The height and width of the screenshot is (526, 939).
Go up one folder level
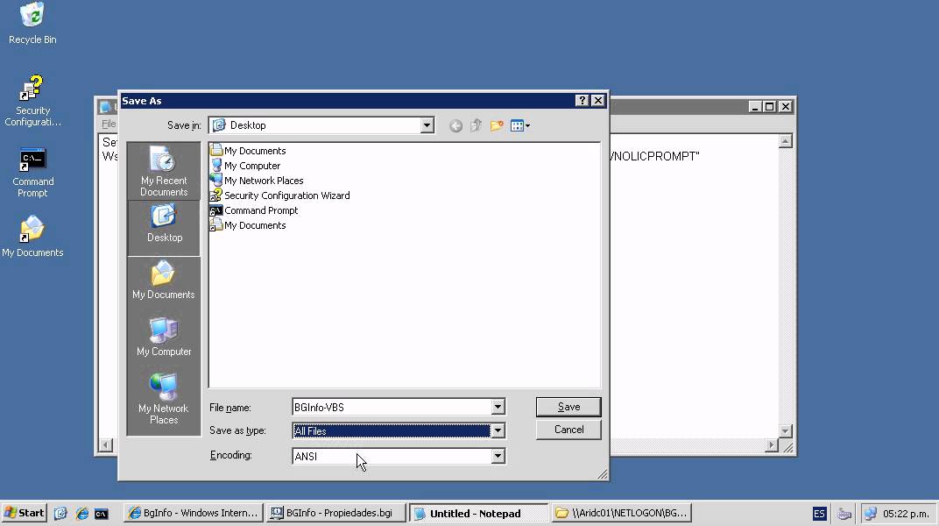tap(477, 126)
